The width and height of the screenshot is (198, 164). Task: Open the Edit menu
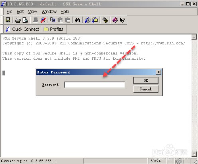click(x=20, y=12)
